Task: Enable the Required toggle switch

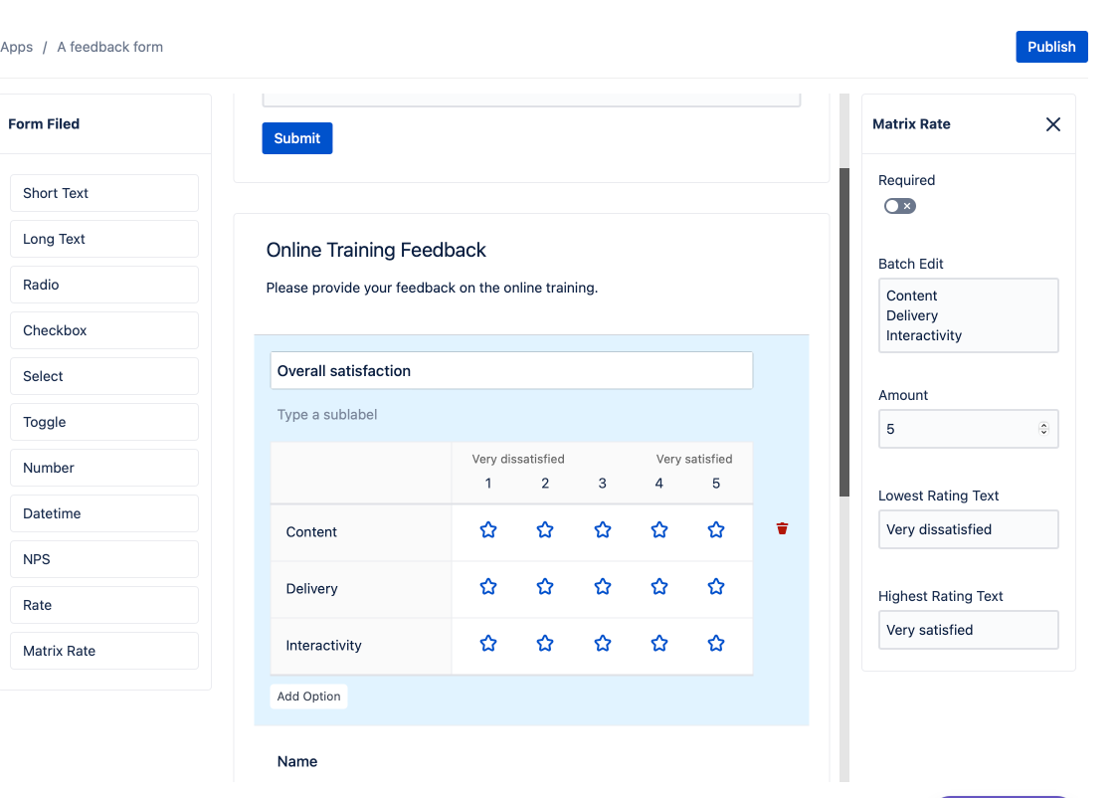Action: pos(899,206)
